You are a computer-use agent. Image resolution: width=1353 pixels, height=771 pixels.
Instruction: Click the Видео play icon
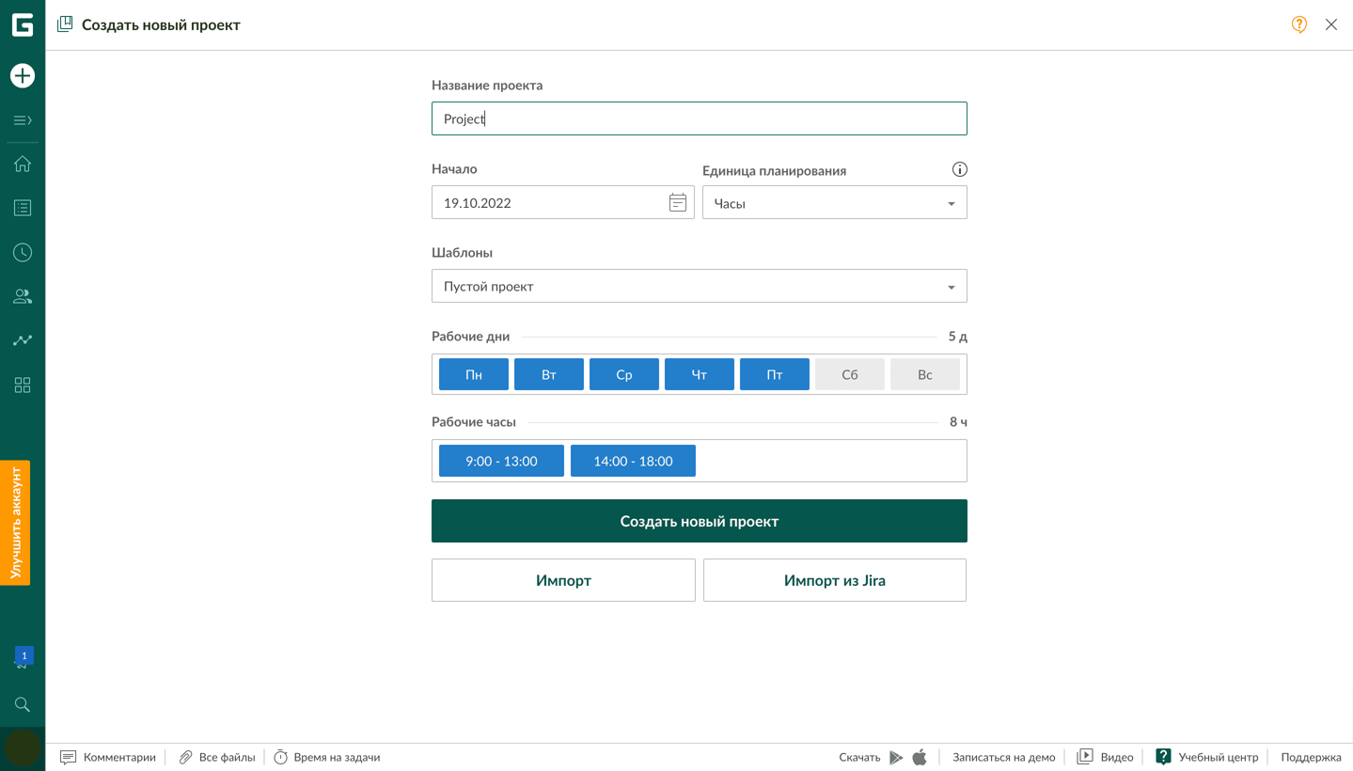click(x=1085, y=756)
